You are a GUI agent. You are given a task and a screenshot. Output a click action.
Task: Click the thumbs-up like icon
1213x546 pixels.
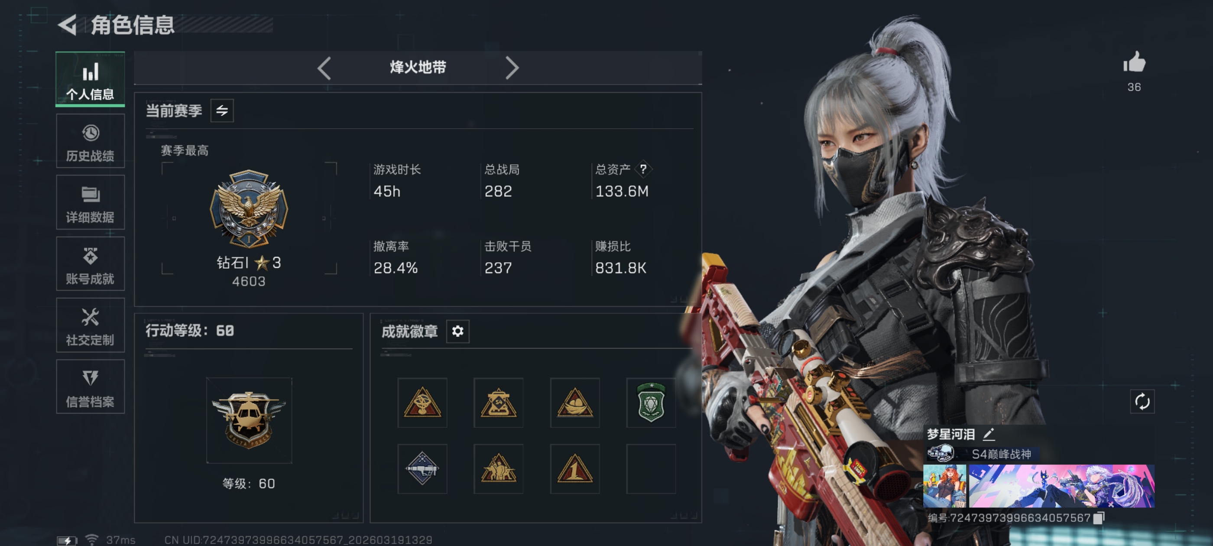(1134, 62)
